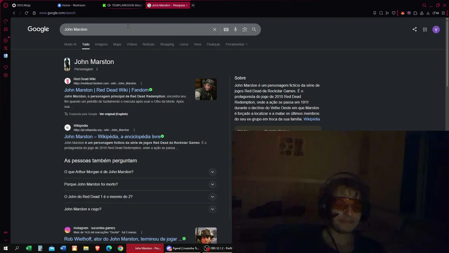
Task: Open the Shopping search tab
Action: point(167,44)
